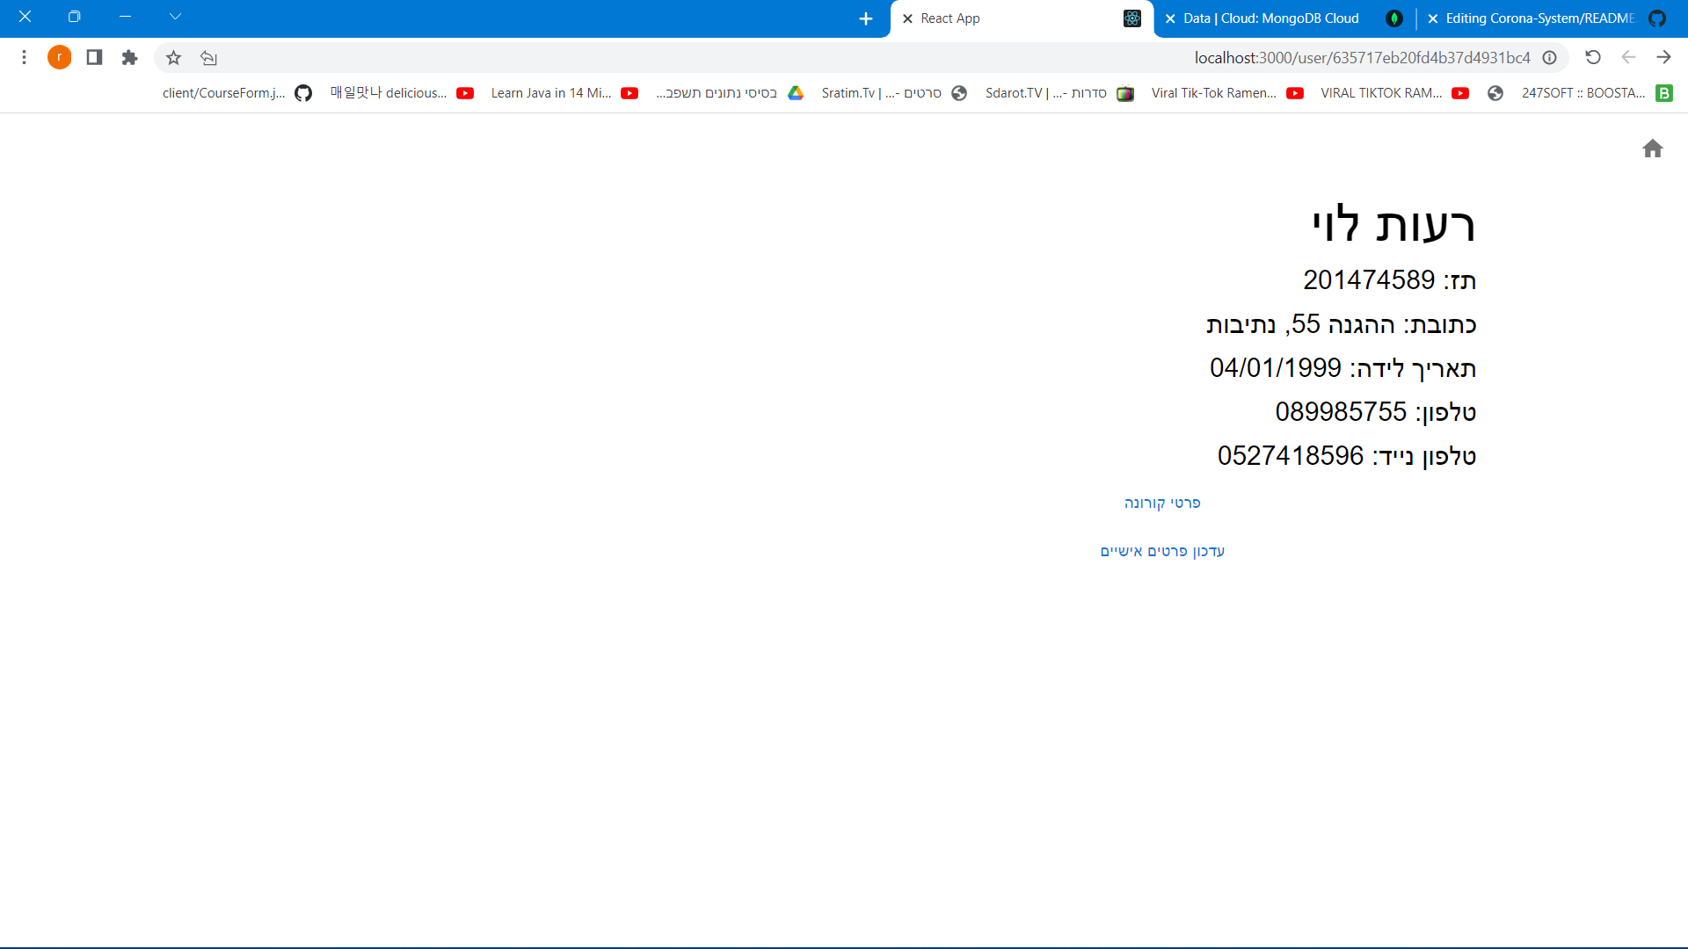The image size is (1688, 949).
Task: Open the extensions puzzle icon
Action: pyautogui.click(x=129, y=58)
